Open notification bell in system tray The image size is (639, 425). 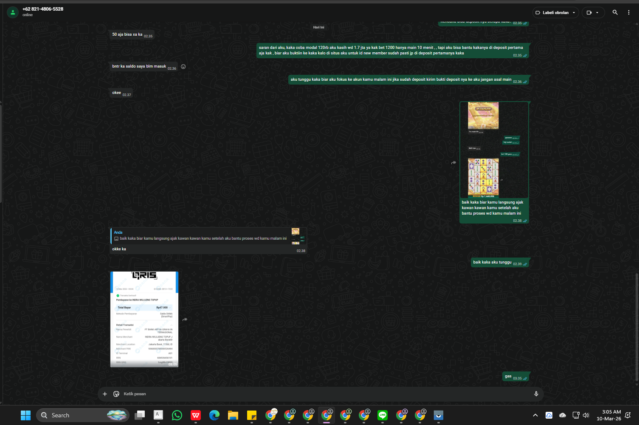pyautogui.click(x=628, y=415)
